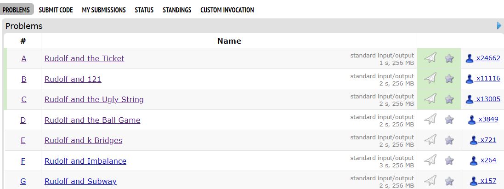This screenshot has height=189, width=504.
Task: Open the Submit Code tab
Action: 56,10
